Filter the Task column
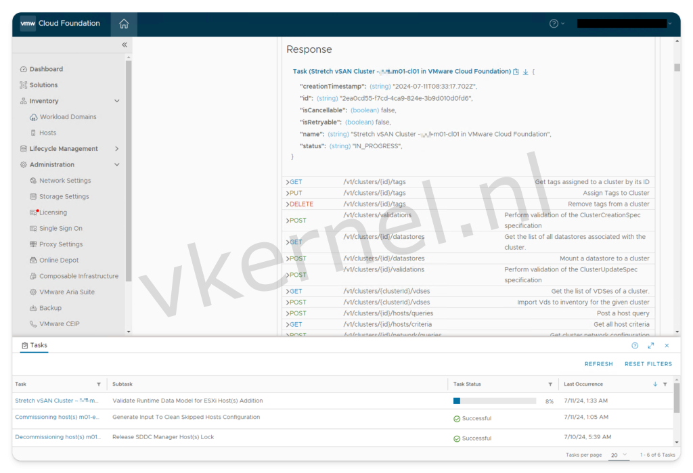The image size is (693, 473). (99, 384)
